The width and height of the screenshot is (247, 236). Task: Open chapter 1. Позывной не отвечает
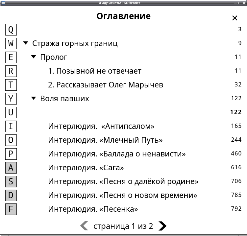[x=95, y=71]
